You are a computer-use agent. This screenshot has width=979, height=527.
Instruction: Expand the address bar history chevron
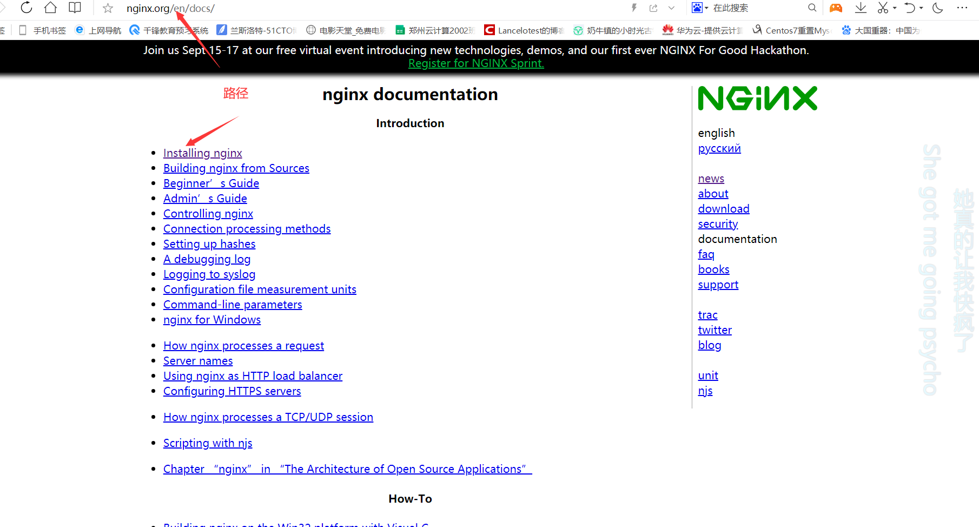[x=671, y=8]
